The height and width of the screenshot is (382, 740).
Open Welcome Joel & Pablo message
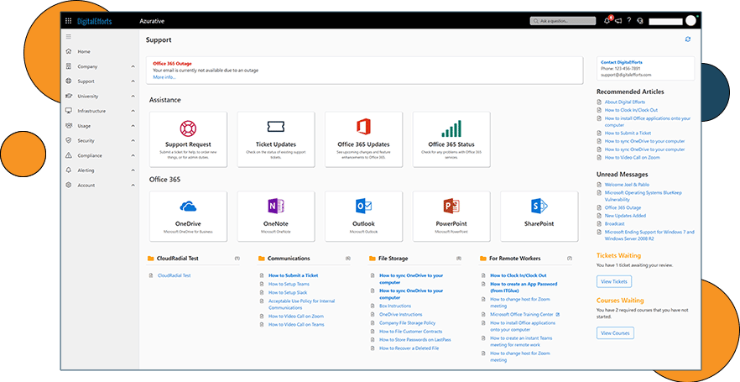coord(627,185)
